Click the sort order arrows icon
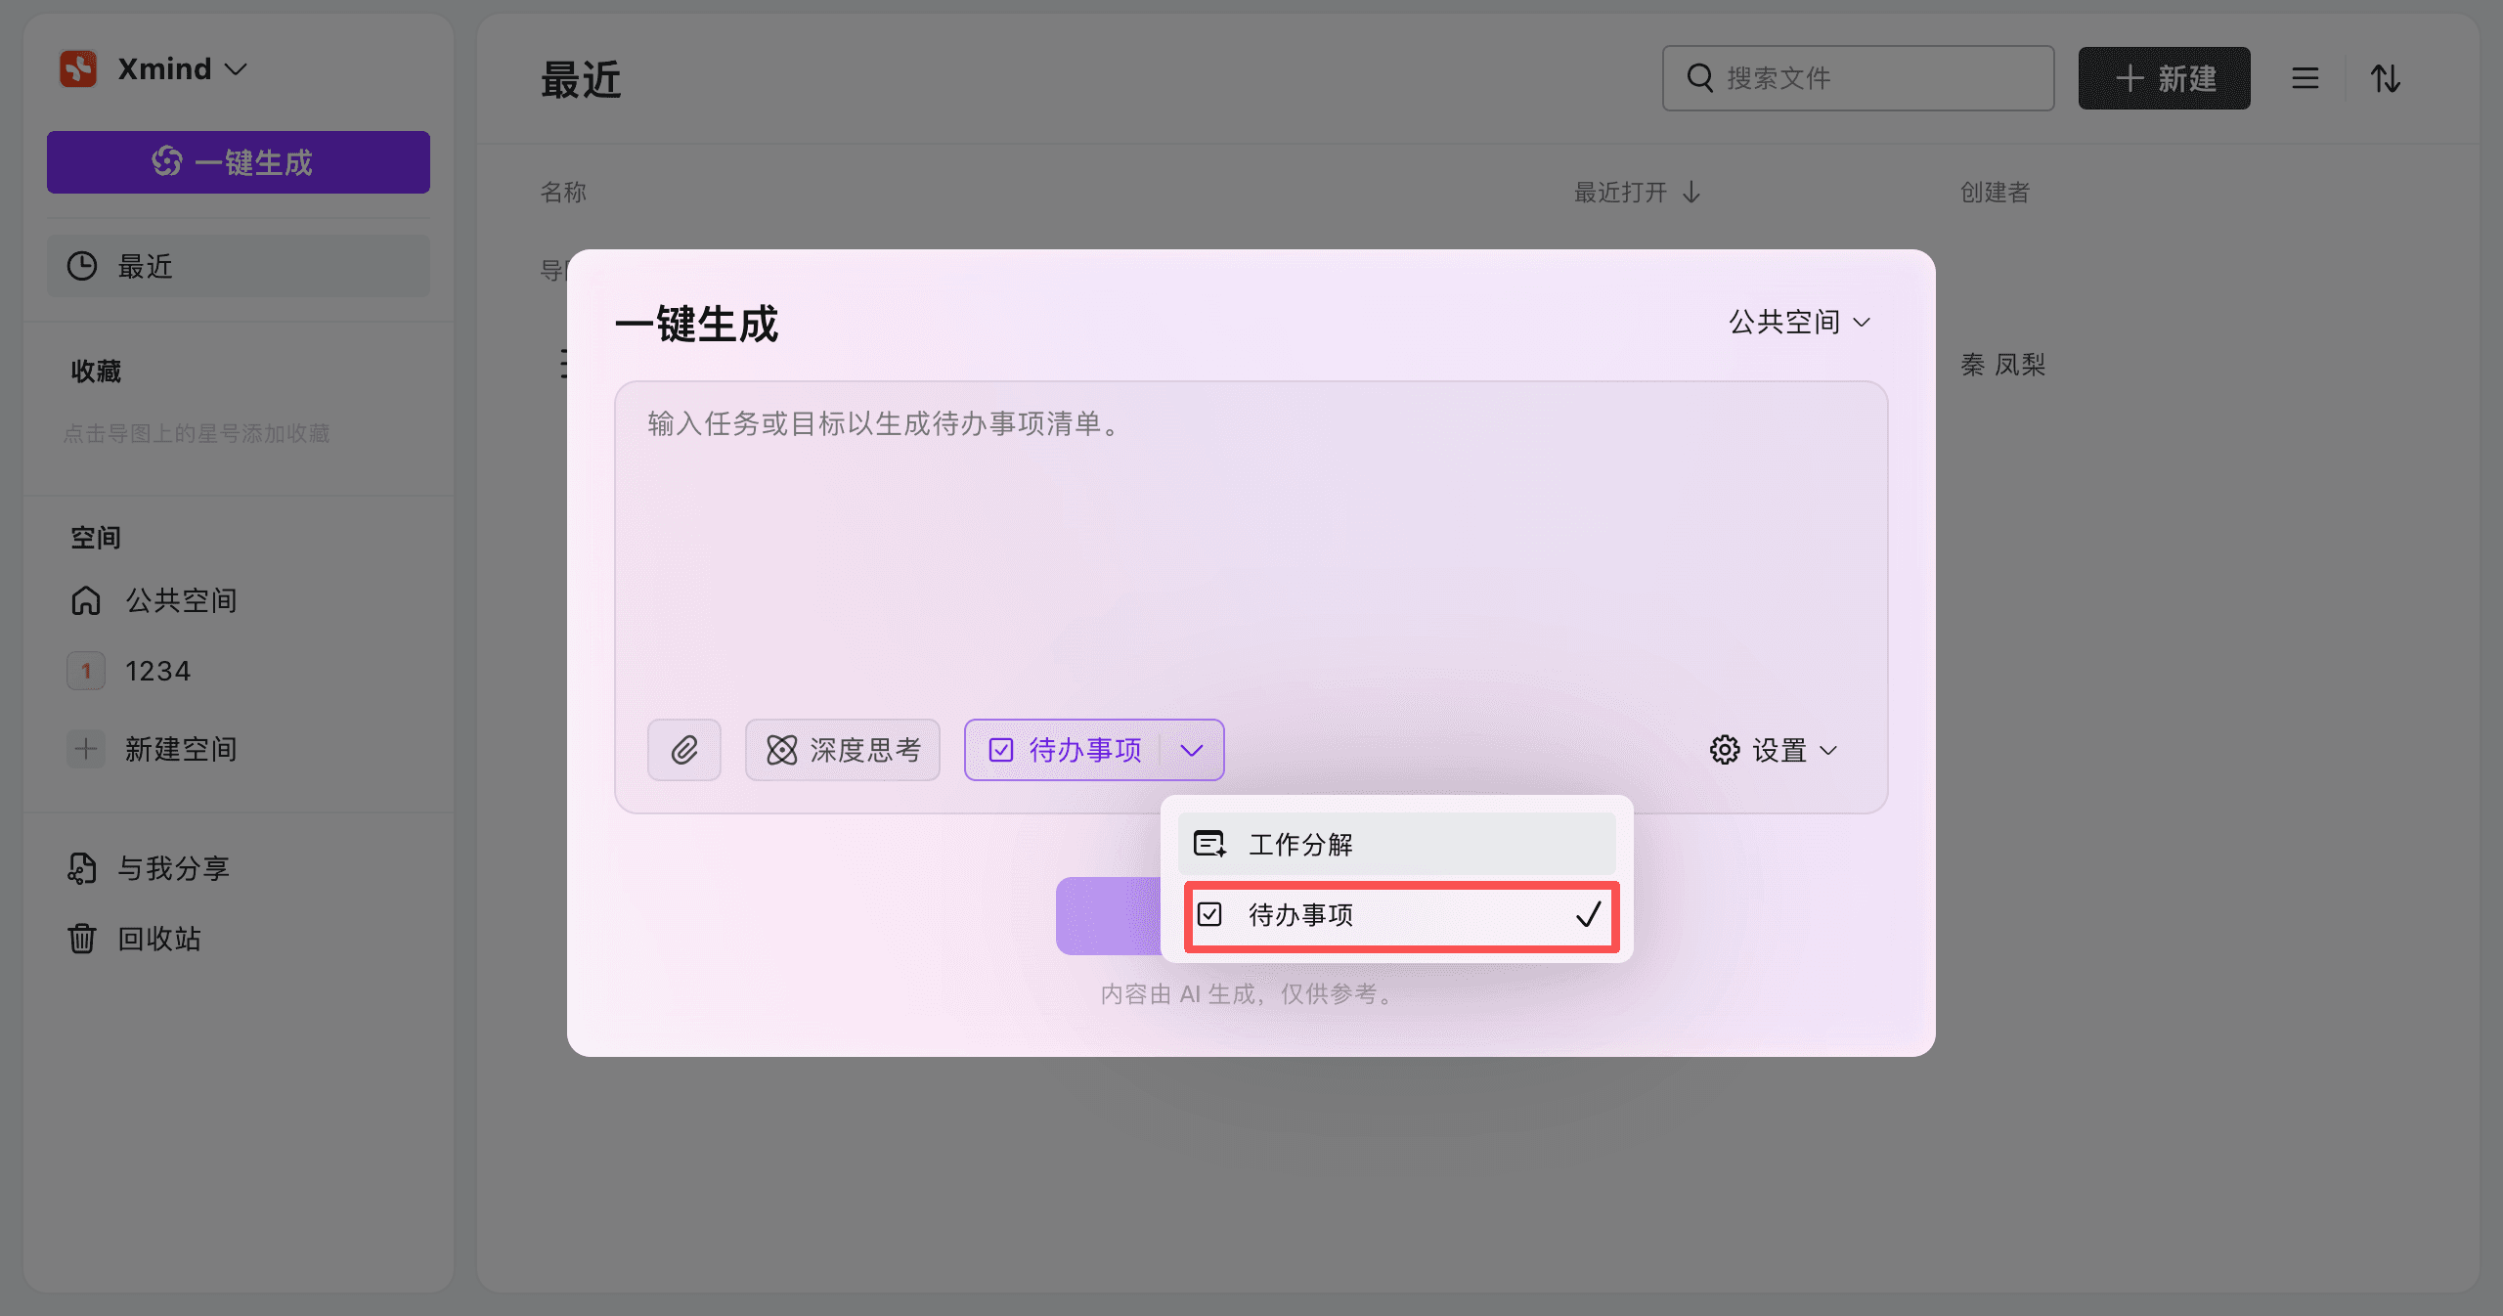The image size is (2503, 1316). tap(2386, 78)
